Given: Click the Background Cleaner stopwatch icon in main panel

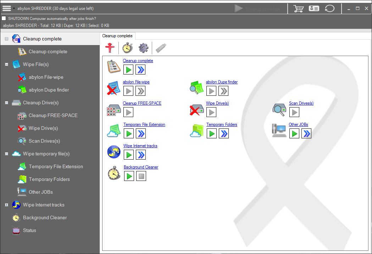Looking at the screenshot, I should [x=114, y=173].
